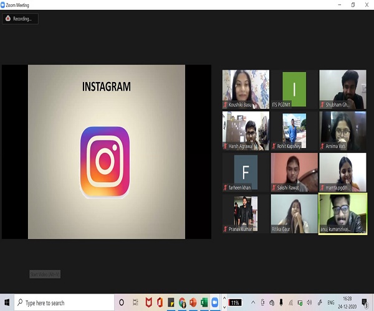Image resolution: width=374 pixels, height=311 pixels.
Task: Select farheen khan's avatar tile
Action: tap(246, 172)
